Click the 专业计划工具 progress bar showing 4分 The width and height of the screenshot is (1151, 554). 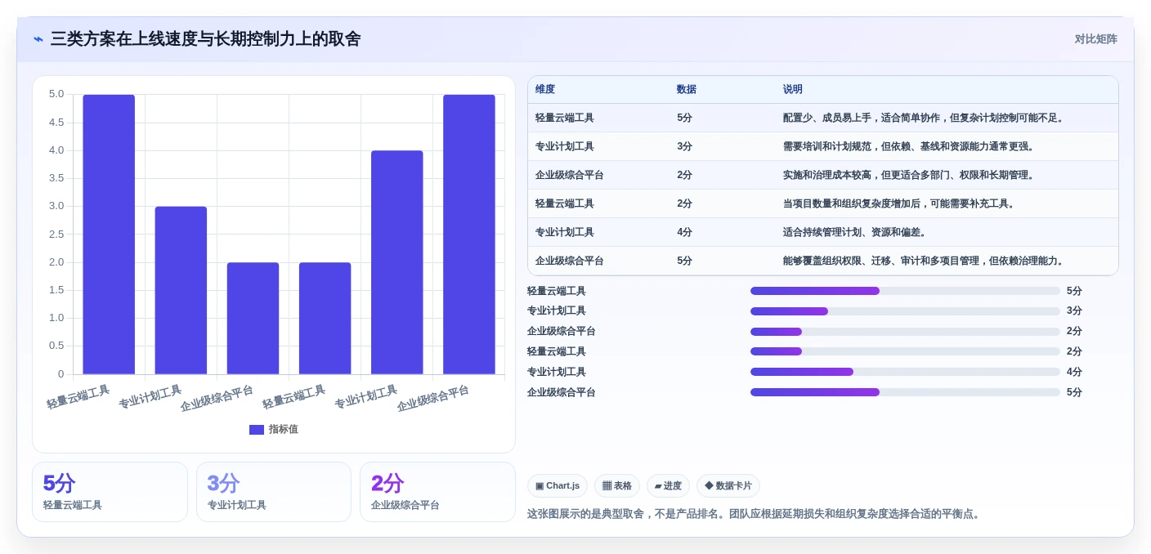pos(905,372)
